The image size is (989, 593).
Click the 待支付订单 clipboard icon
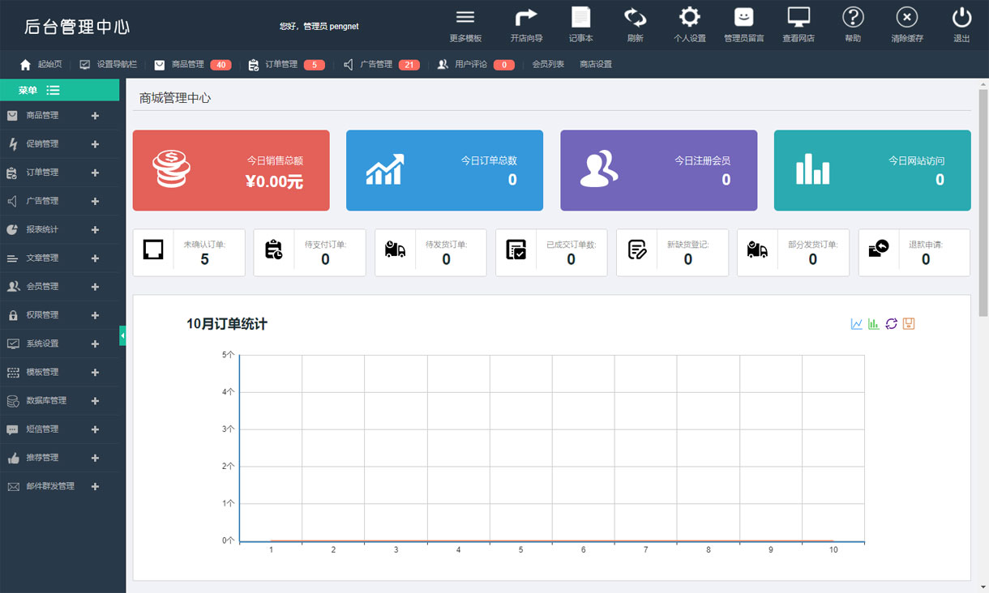point(274,250)
